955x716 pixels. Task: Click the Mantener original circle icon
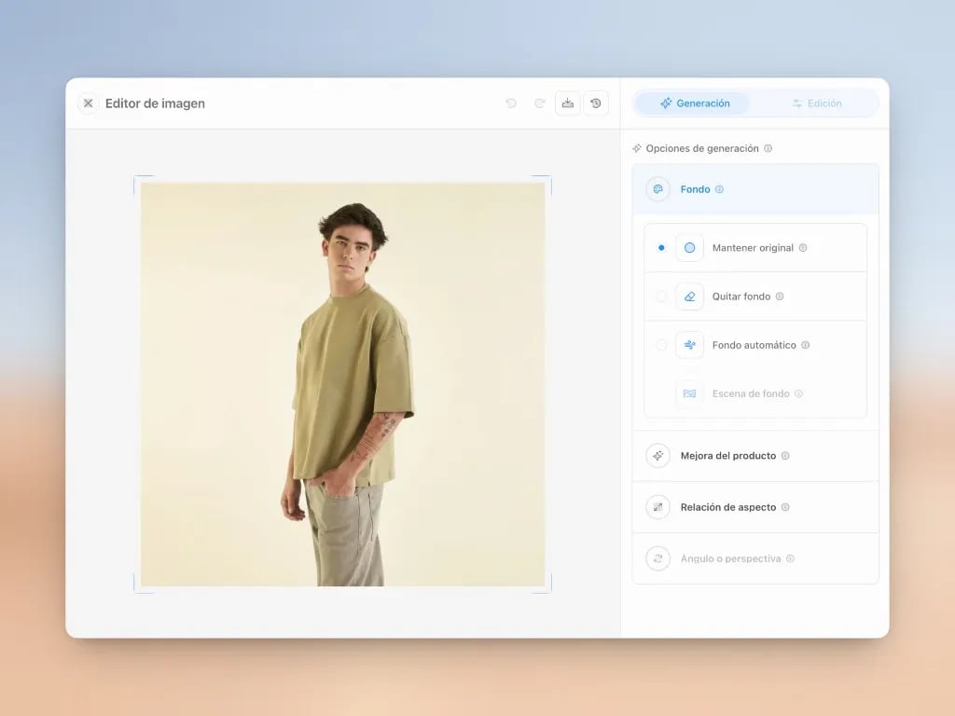click(x=689, y=248)
